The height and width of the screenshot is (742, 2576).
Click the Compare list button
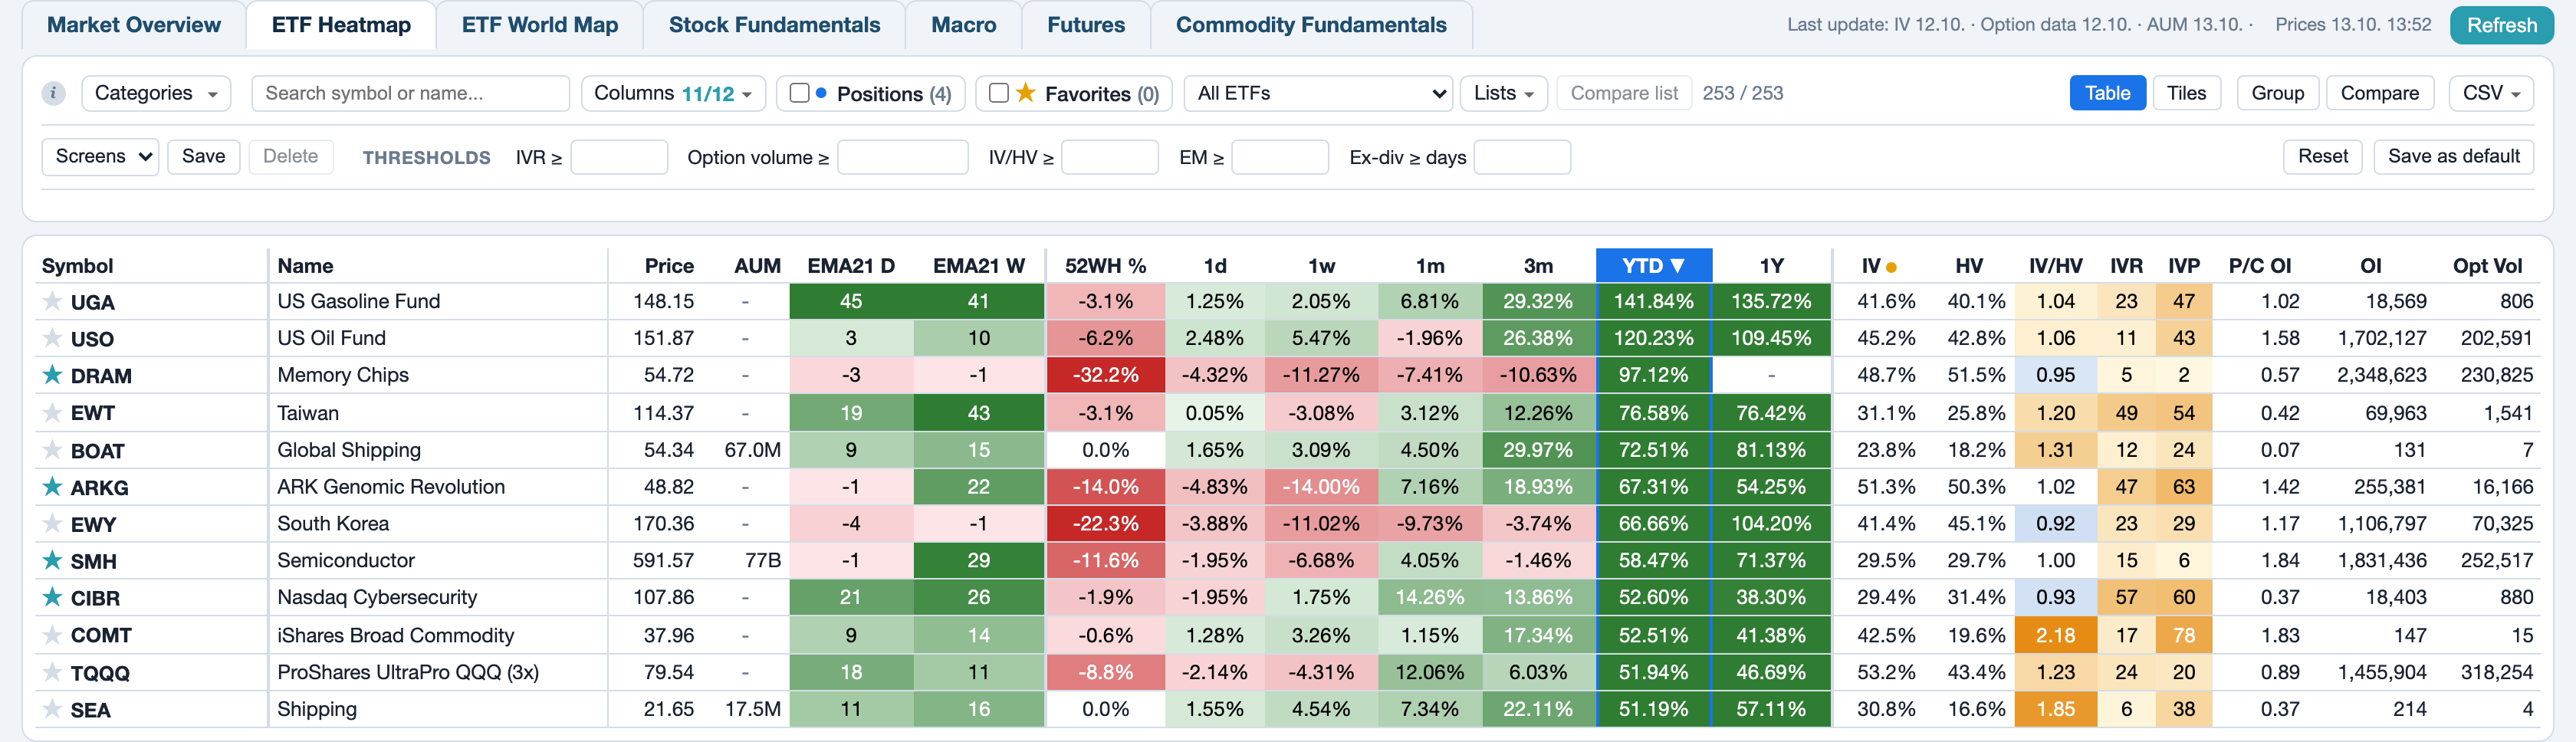click(1624, 93)
